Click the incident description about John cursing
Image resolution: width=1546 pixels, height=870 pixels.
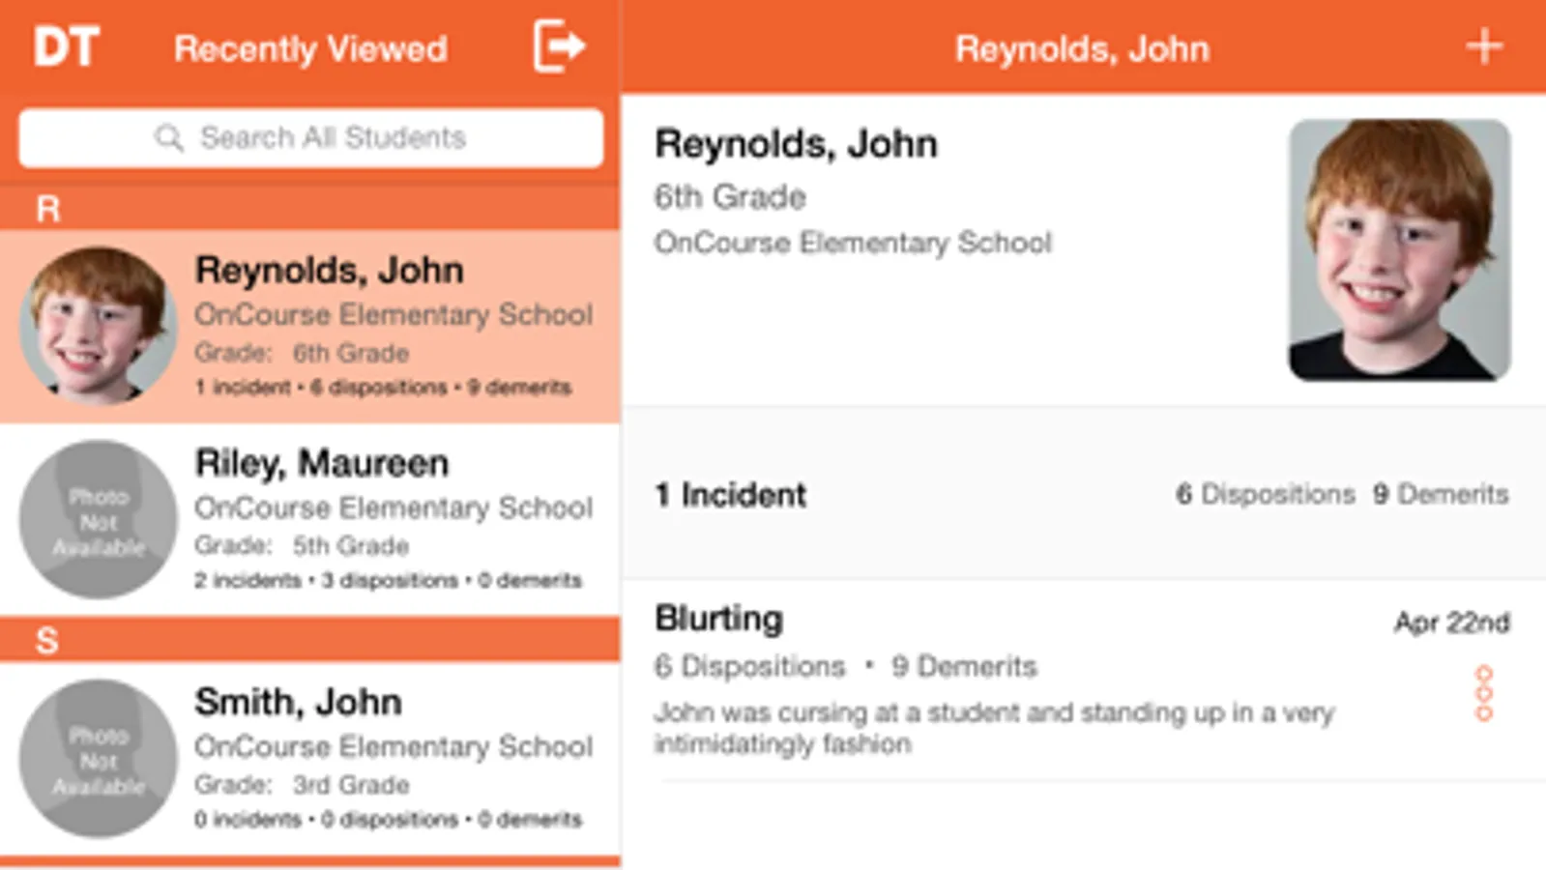click(x=994, y=728)
